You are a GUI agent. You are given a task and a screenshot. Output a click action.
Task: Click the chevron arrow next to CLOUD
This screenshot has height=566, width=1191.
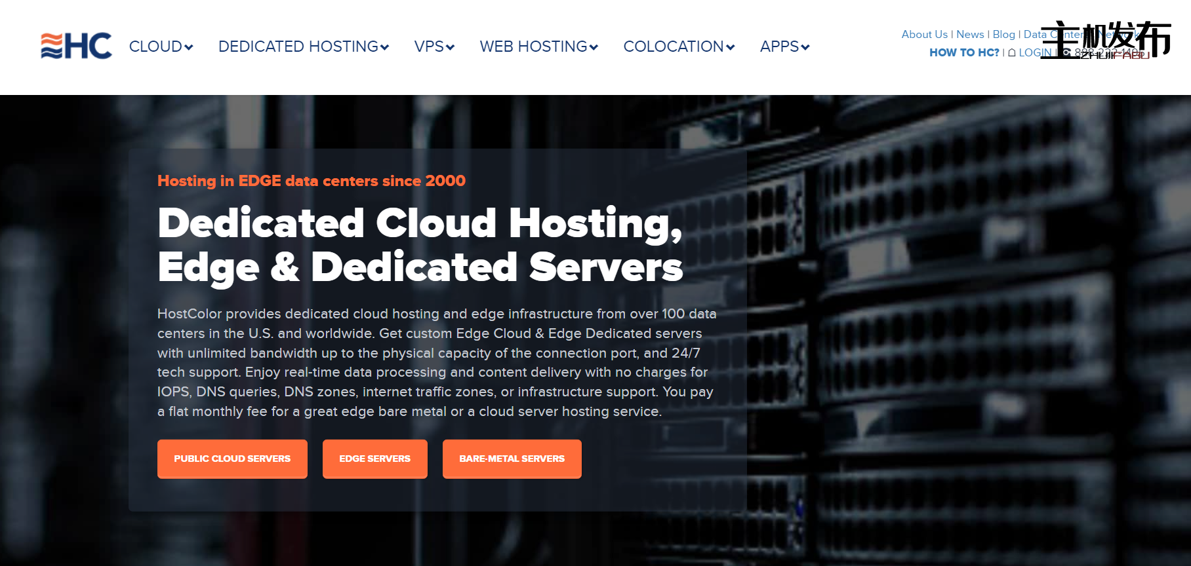pos(189,47)
